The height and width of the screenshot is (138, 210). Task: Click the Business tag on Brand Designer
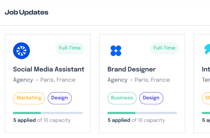coord(122,98)
